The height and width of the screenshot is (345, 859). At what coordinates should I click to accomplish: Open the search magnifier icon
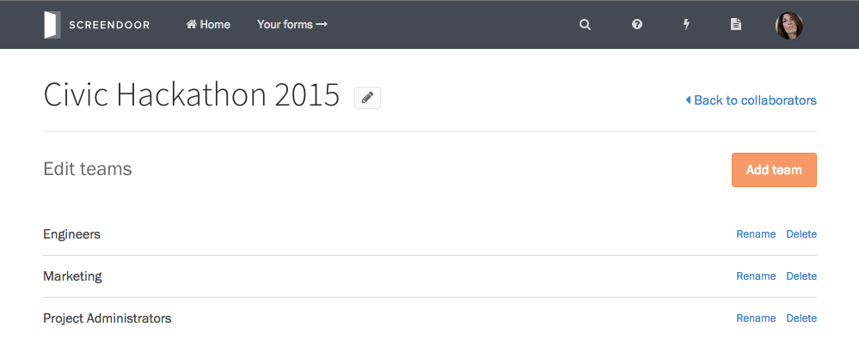pos(585,25)
